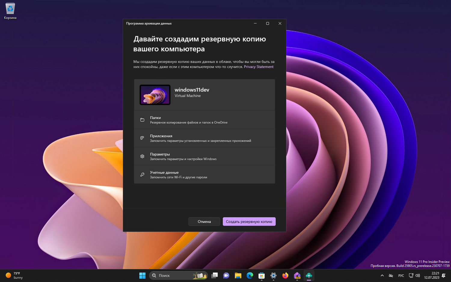Viewport: 451px width, 282px height.
Task: Click the OneDrive cloud tray icon
Action: [391, 275]
